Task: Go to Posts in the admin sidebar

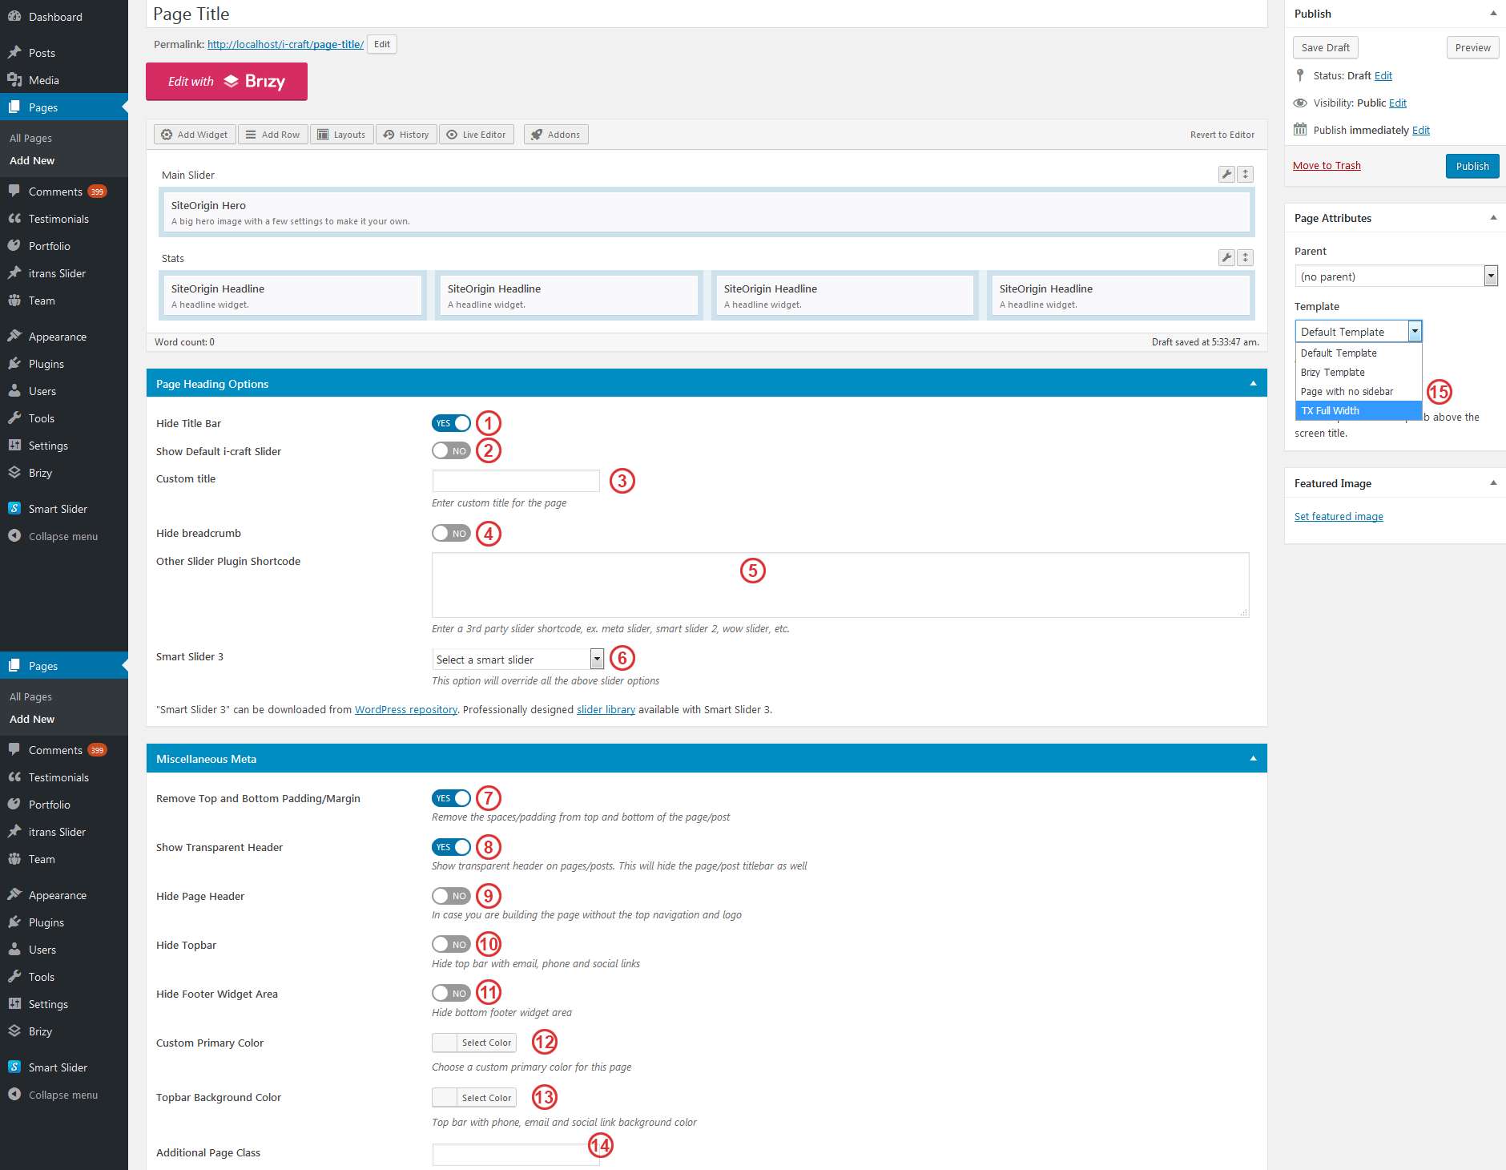Action: pos(42,53)
